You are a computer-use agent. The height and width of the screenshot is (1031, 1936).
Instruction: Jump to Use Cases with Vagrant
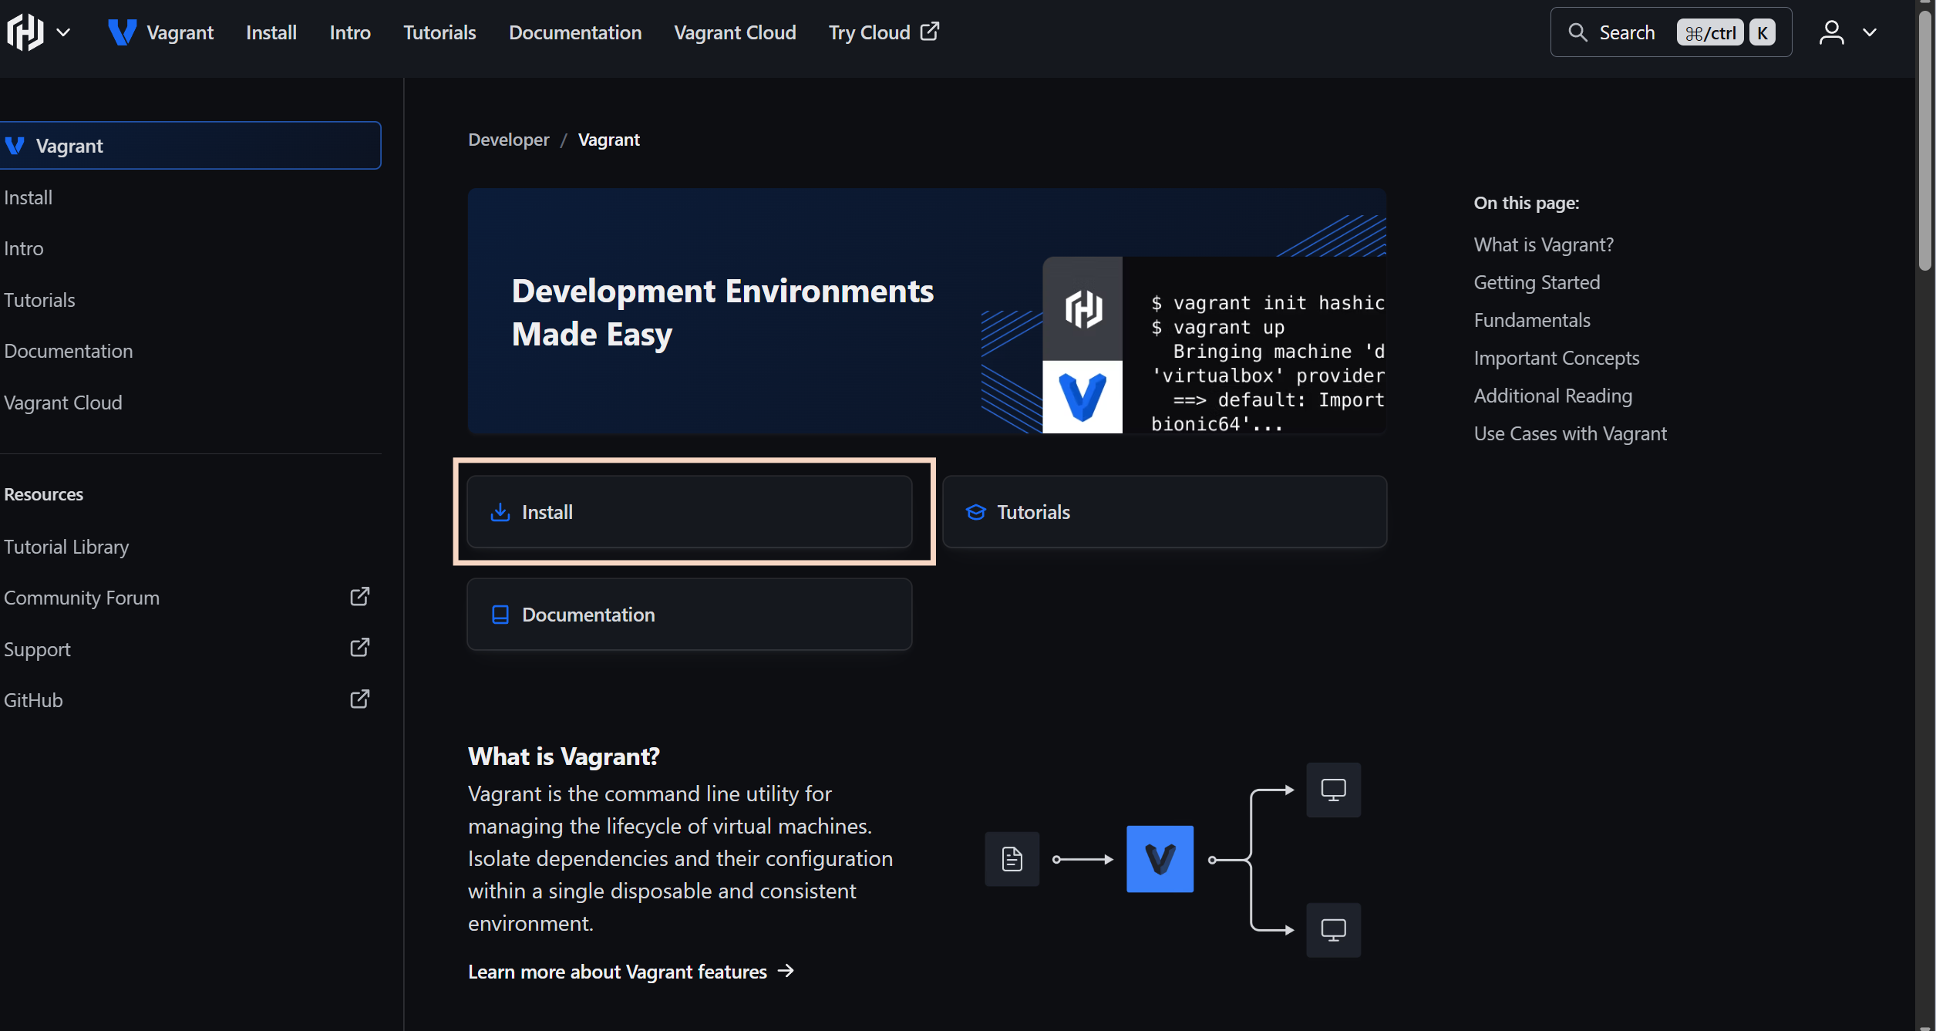click(x=1571, y=433)
